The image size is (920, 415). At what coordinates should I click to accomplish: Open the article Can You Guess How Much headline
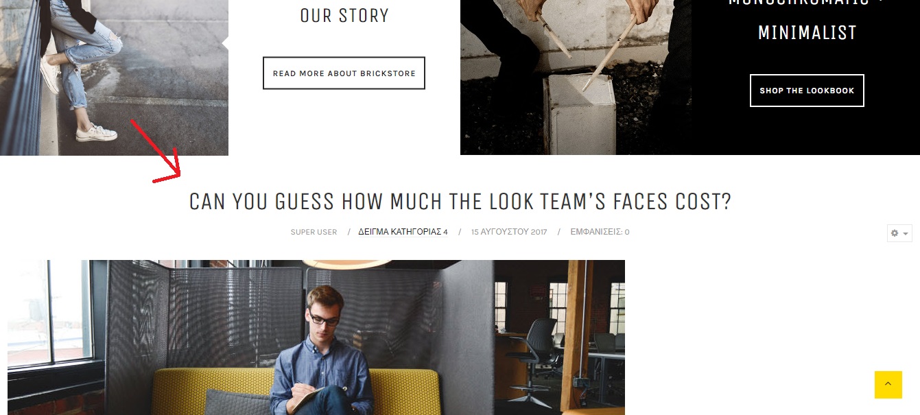click(460, 202)
